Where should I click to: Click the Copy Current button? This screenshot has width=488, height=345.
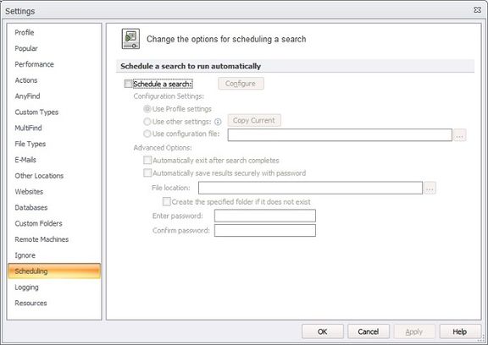[x=254, y=120]
